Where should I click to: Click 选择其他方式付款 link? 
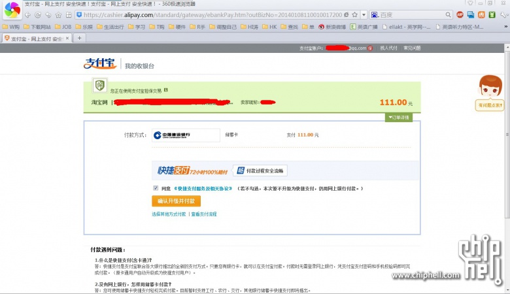(x=169, y=214)
